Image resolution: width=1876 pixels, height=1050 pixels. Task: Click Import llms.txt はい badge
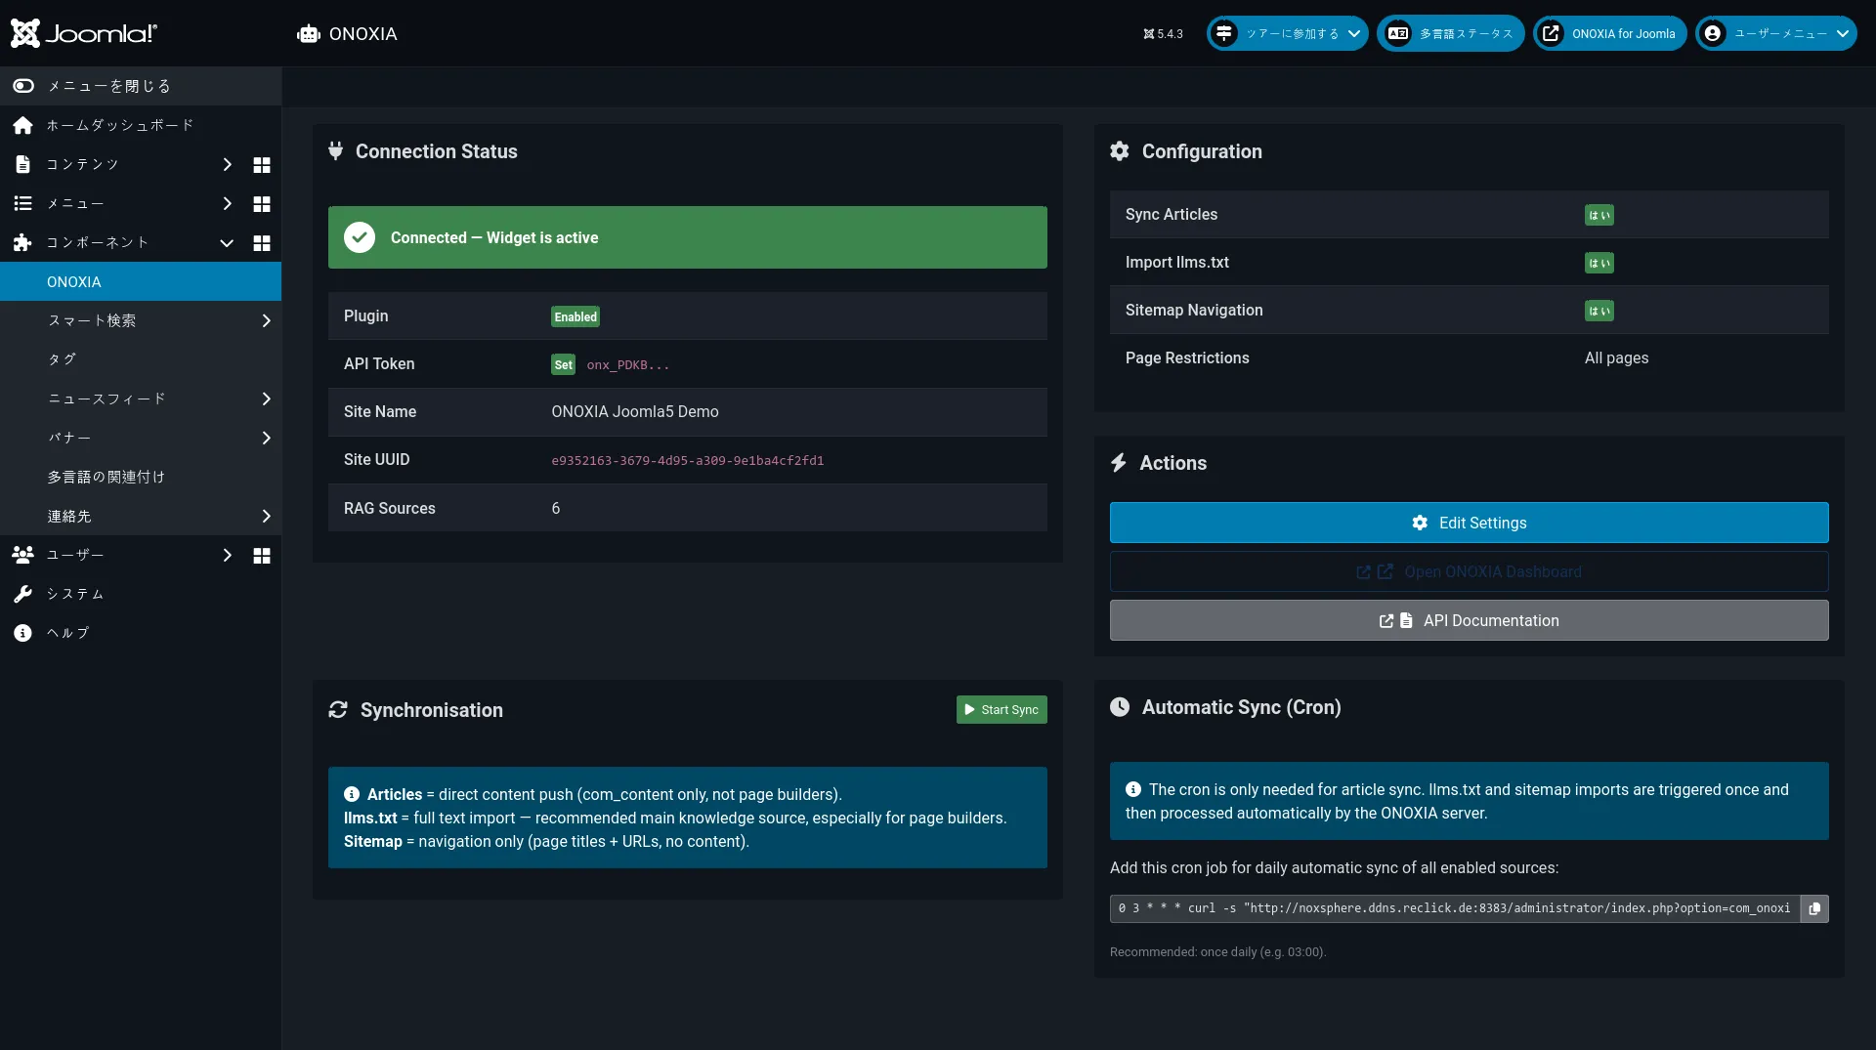pyautogui.click(x=1599, y=263)
